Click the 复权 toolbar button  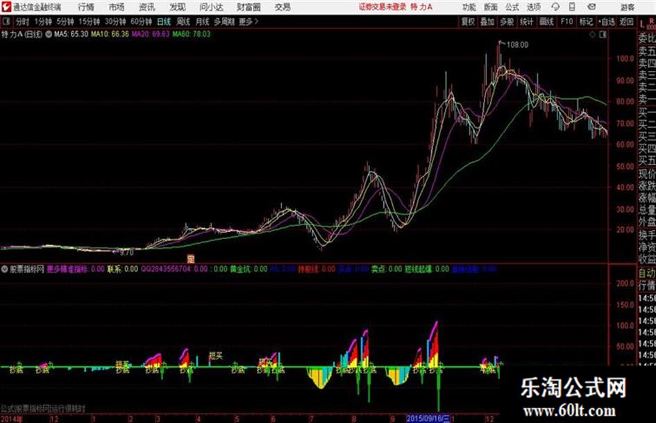coord(468,22)
